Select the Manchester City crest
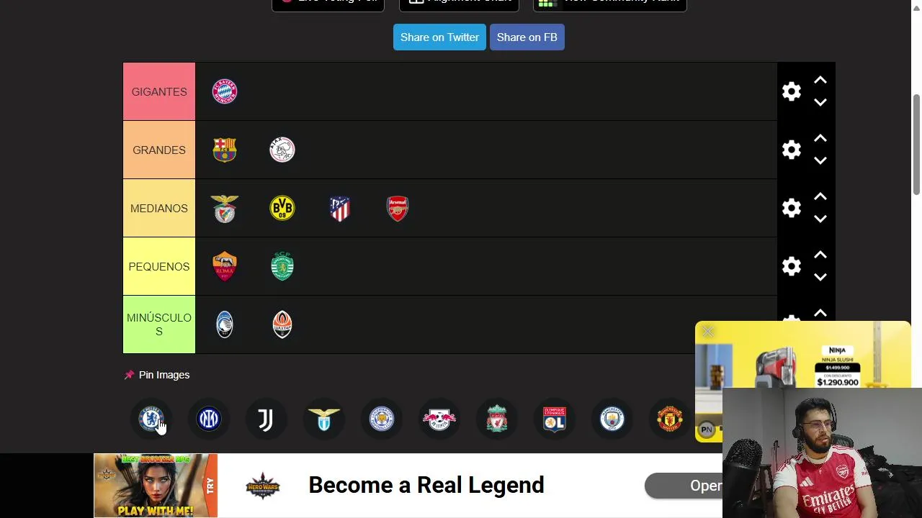Image resolution: width=922 pixels, height=518 pixels. tap(612, 419)
